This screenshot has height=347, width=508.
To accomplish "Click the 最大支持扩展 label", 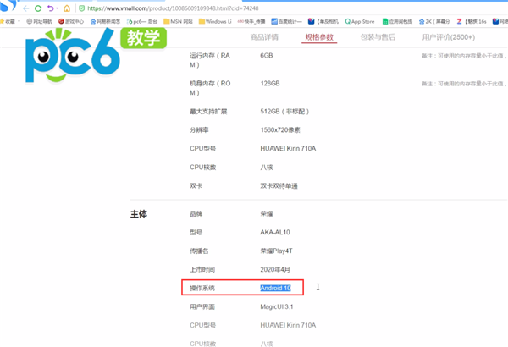I will pyautogui.click(x=208, y=112).
